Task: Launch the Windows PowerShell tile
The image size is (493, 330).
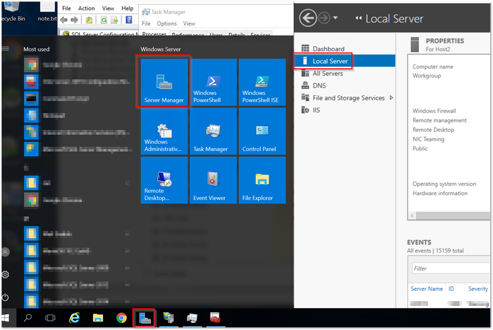Action: [x=213, y=82]
